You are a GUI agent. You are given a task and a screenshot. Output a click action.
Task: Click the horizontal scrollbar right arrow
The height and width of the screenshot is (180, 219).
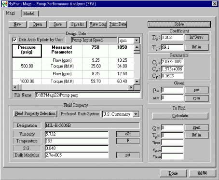click(131, 87)
